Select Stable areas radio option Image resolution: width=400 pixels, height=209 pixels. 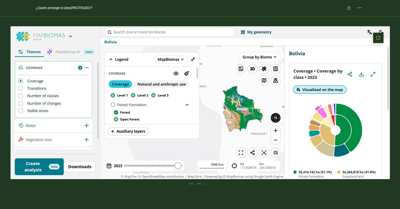coord(21,110)
